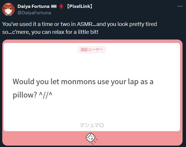Open the attached Marshmallow question image

pos(92,92)
